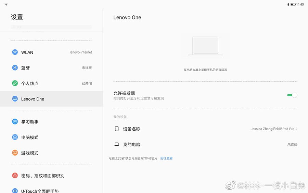Open the 设备名称 chevron arrow

pos(297,129)
